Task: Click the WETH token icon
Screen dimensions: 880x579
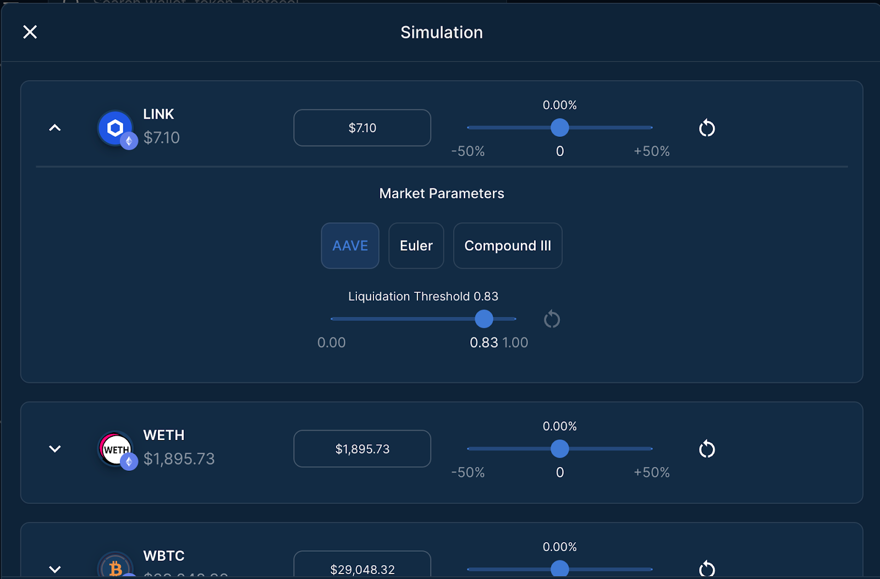Action: pos(115,449)
